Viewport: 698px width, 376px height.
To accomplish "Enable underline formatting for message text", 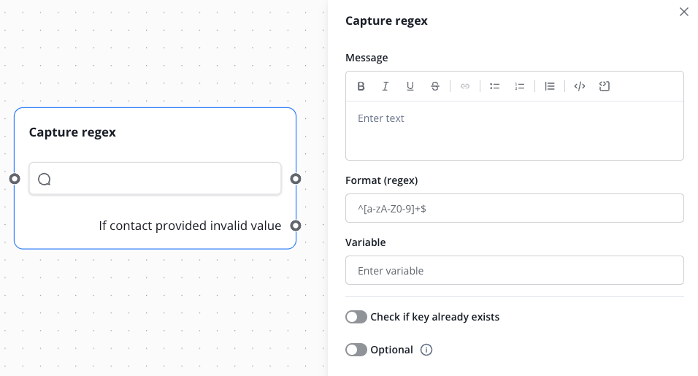I will click(x=410, y=86).
